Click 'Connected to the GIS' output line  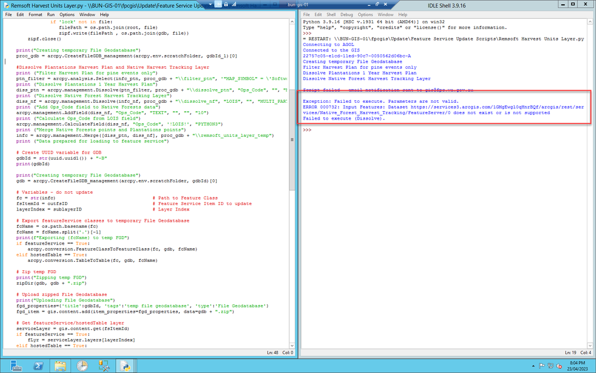331,50
